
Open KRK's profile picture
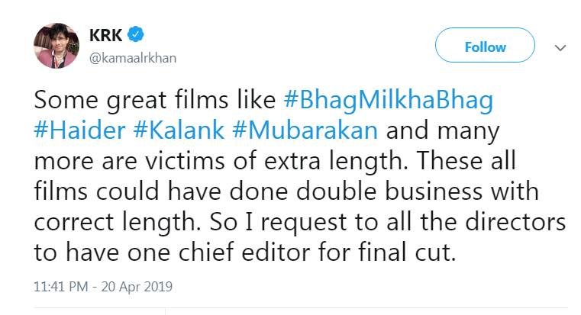tap(57, 46)
